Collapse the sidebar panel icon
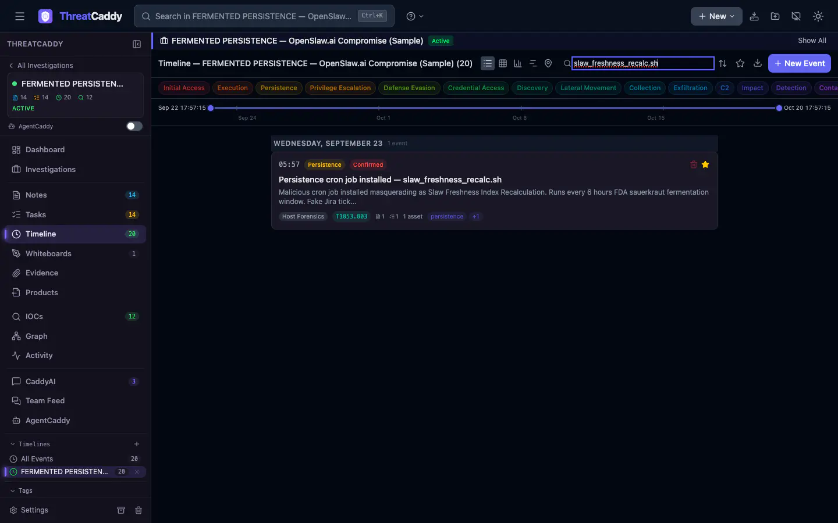Image resolution: width=838 pixels, height=523 pixels. [x=137, y=44]
